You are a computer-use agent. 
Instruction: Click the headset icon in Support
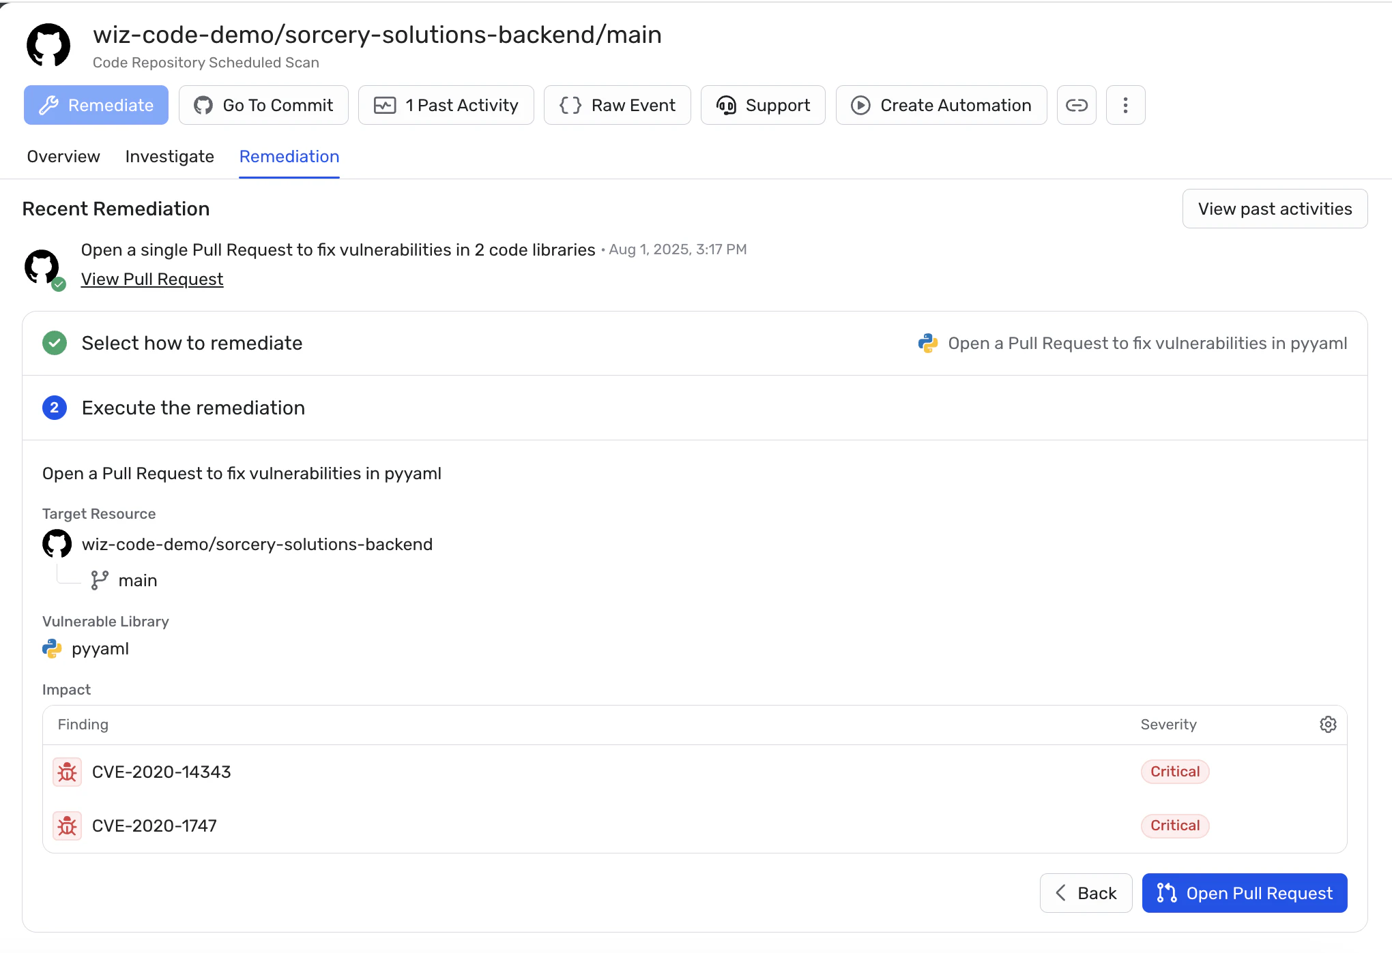726,105
